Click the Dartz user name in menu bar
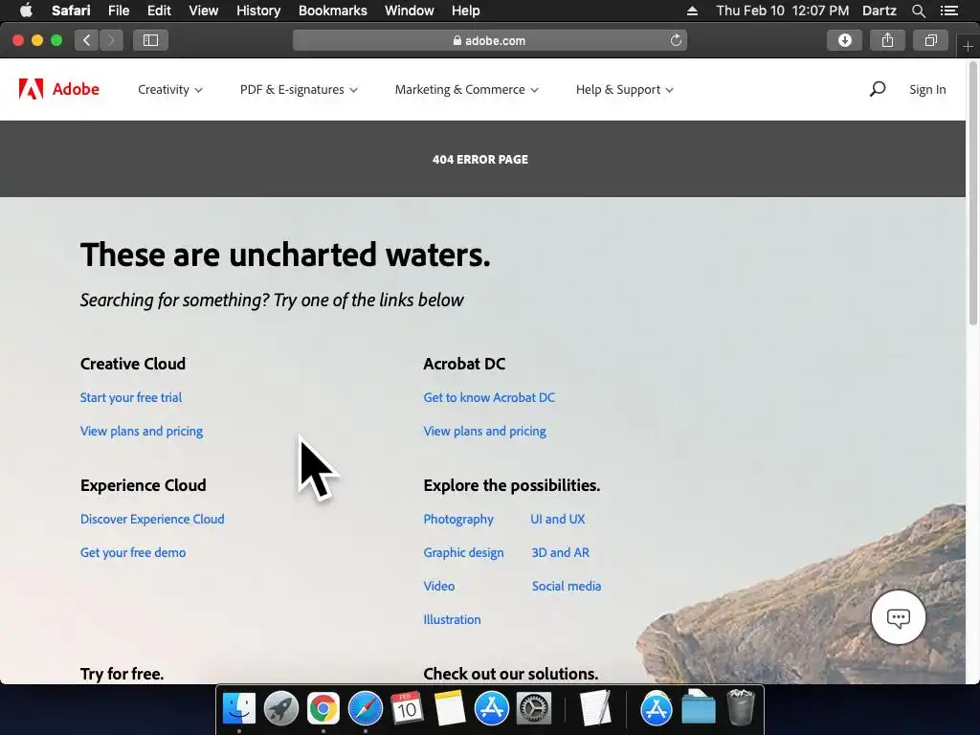The width and height of the screenshot is (980, 735). 880,11
